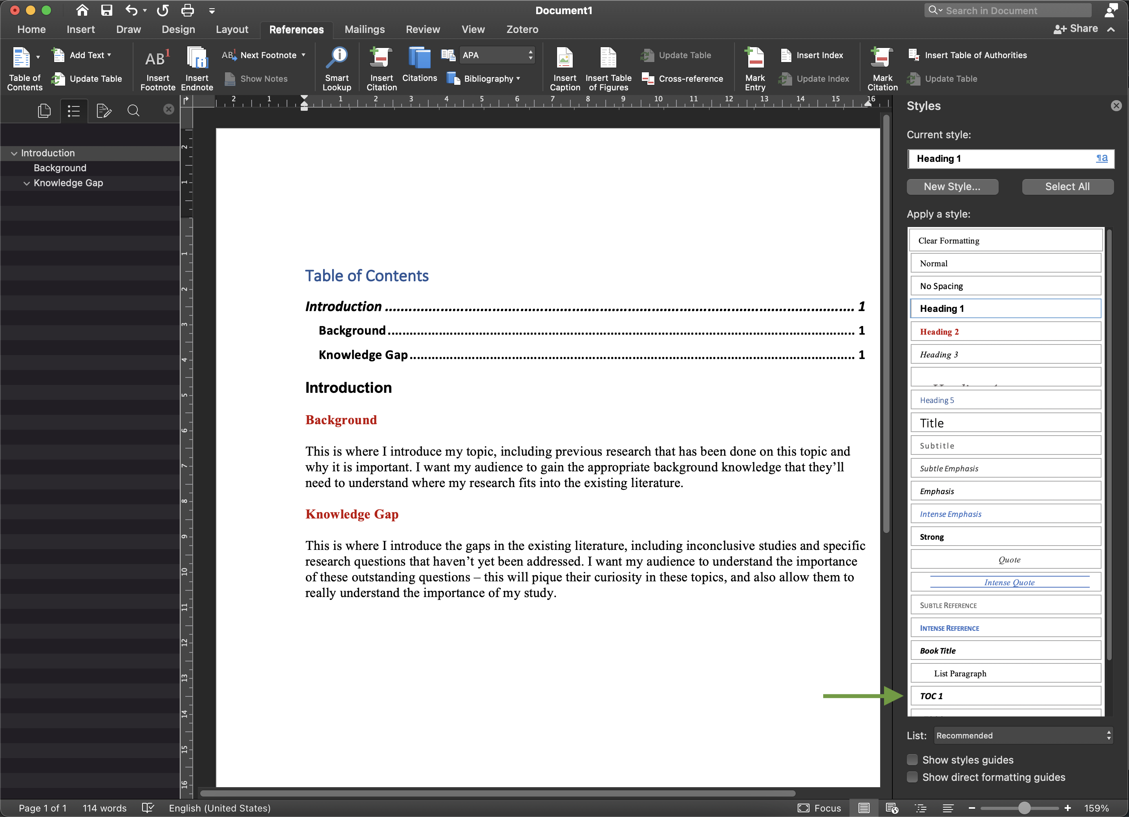
Task: Open the List Recommended dropdown
Action: [1023, 735]
